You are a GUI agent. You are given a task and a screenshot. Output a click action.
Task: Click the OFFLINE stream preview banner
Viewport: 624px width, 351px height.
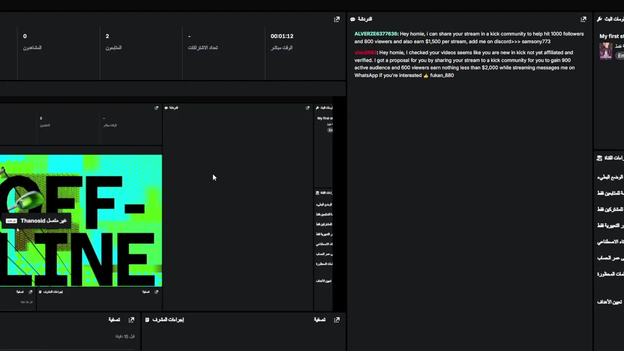click(x=81, y=221)
